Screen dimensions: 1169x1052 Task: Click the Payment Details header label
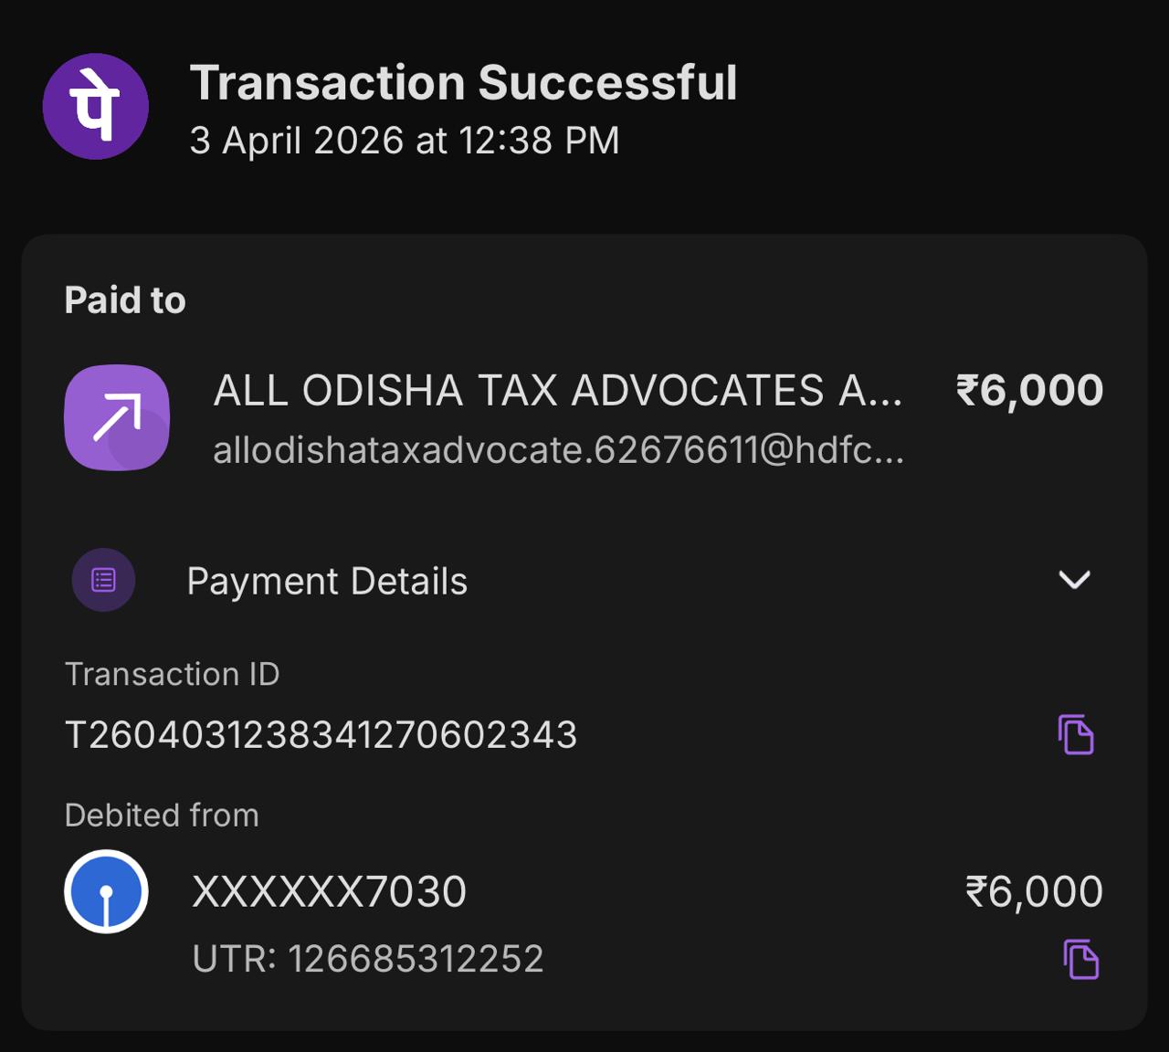click(327, 582)
